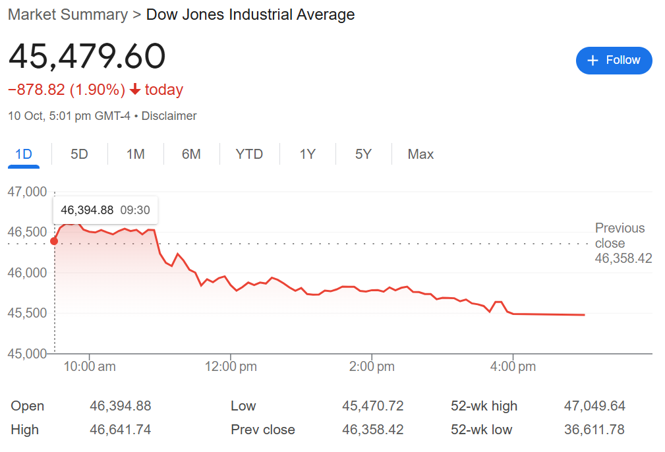Select the 1D time range tab
This screenshot has height=452, width=665.
(x=24, y=154)
